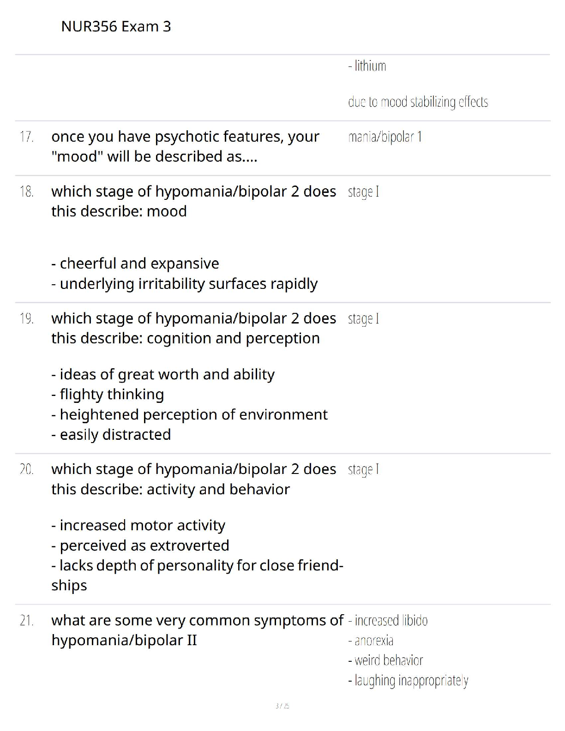Image resolution: width=565 pixels, height=731 pixels.
Task: Click question 21 about common hypomania symptoms
Action: tap(197, 630)
